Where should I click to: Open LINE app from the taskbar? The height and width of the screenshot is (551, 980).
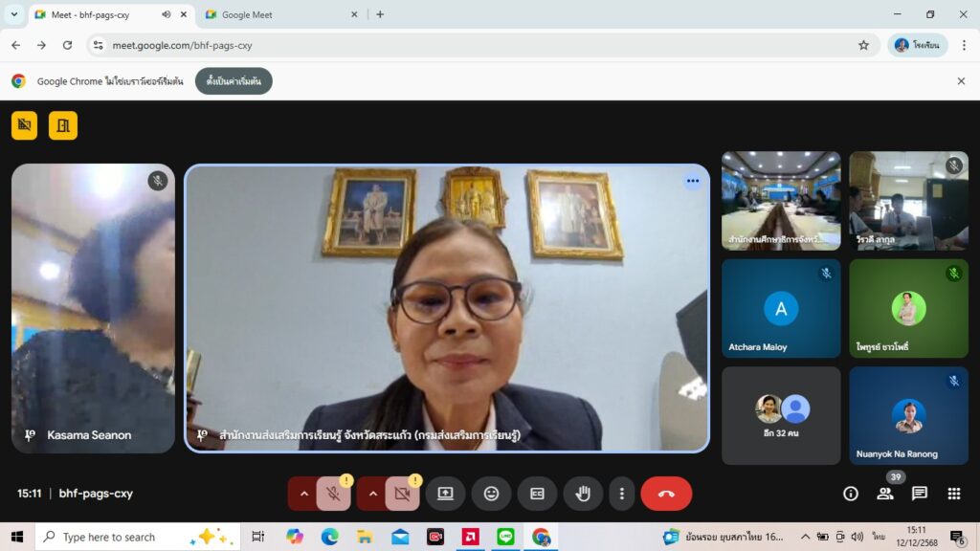(505, 537)
